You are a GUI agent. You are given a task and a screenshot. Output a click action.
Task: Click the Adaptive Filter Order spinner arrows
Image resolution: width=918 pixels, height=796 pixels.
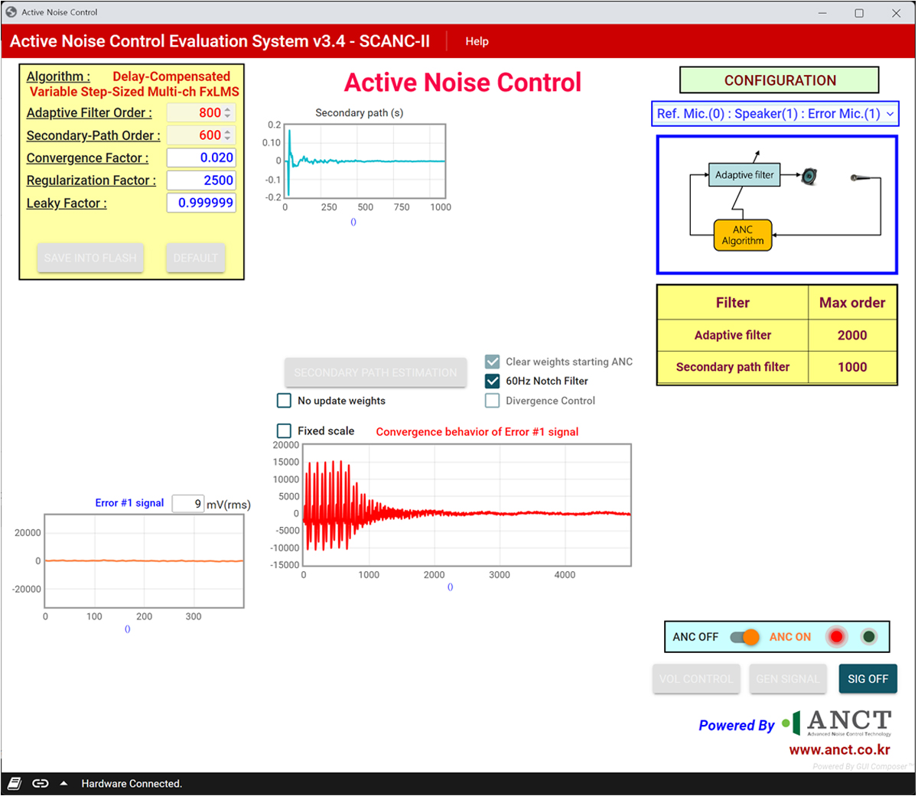(227, 112)
